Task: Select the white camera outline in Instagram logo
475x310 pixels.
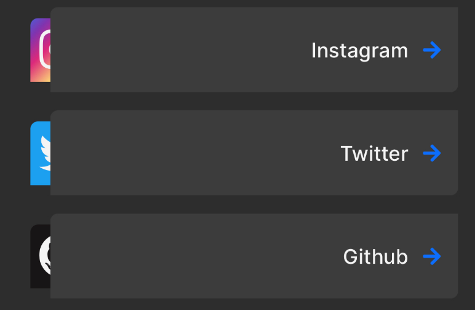Action: point(45,49)
